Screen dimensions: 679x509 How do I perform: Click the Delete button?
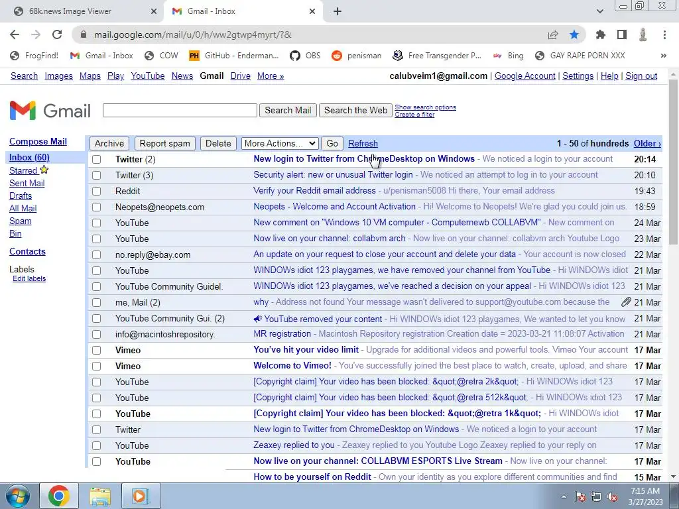point(218,143)
